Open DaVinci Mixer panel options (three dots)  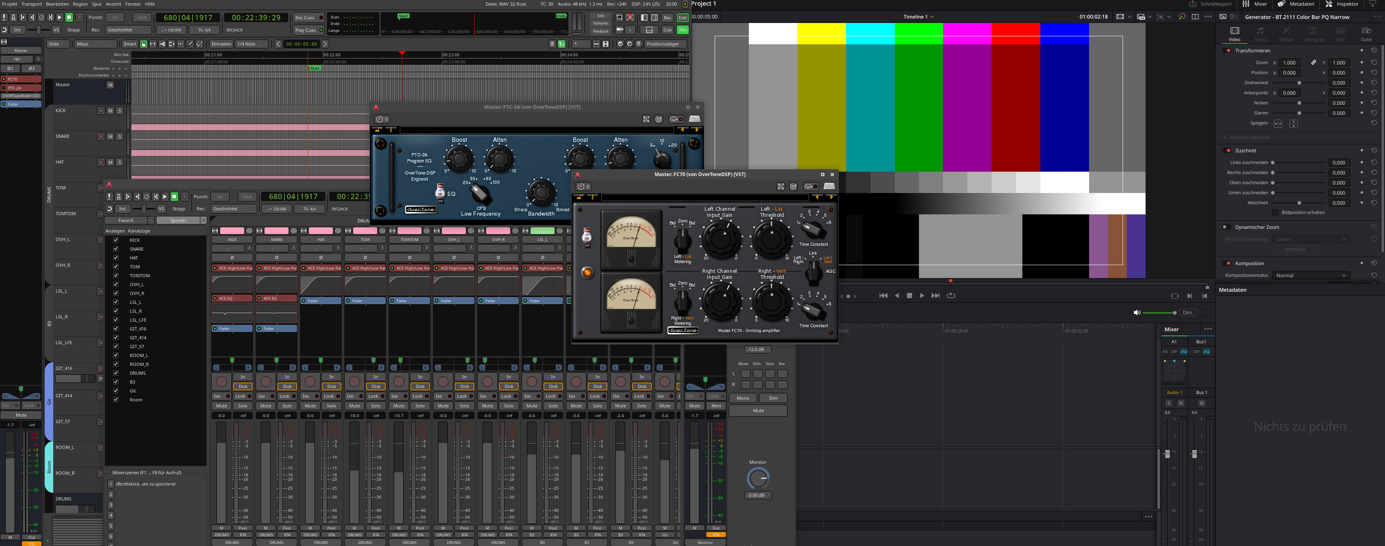1208,329
